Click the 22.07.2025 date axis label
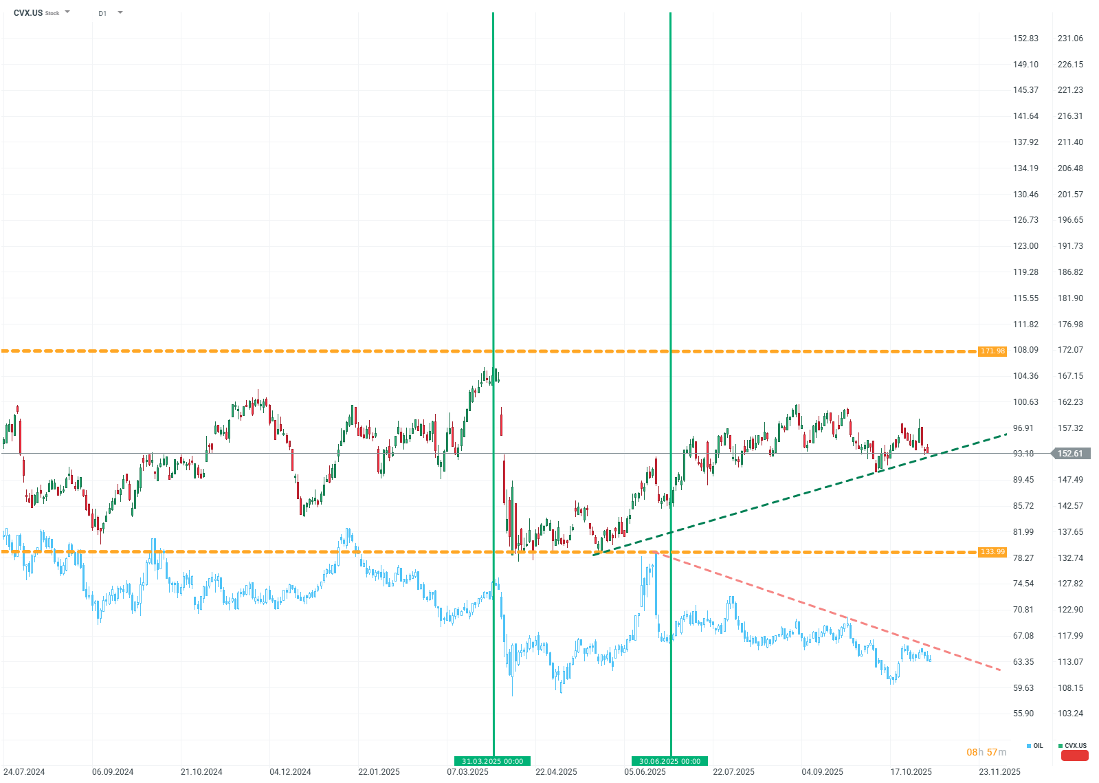 pos(733,772)
